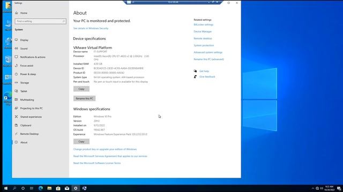
Task: Click the Device ID value text
Action: coord(118,68)
